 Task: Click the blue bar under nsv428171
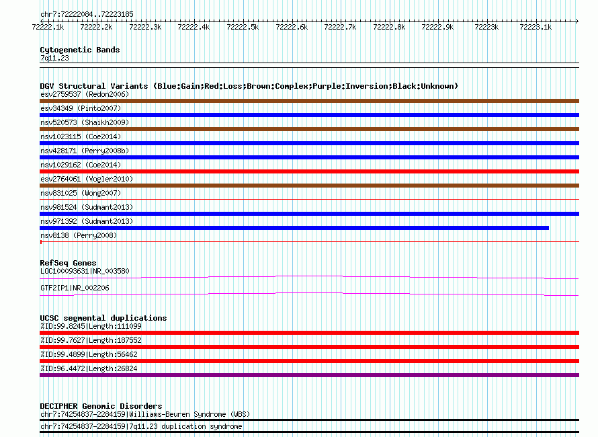tap(309, 157)
